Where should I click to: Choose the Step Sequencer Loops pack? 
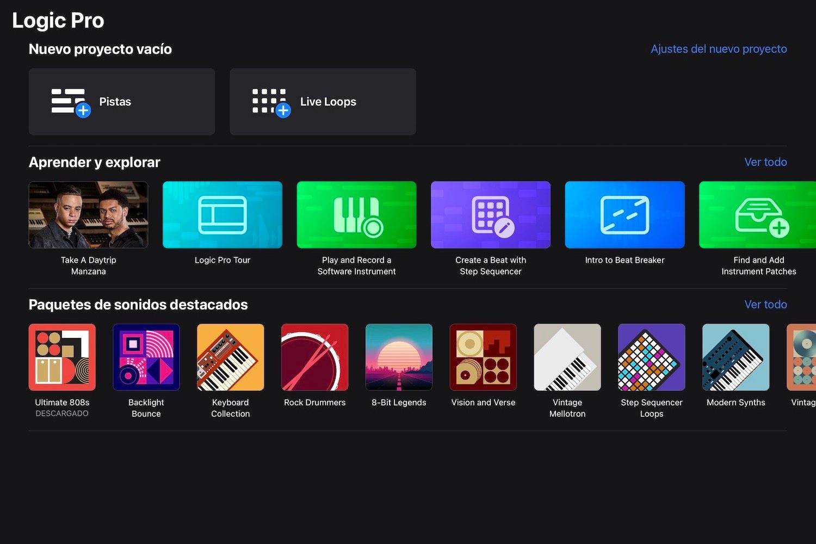click(652, 357)
